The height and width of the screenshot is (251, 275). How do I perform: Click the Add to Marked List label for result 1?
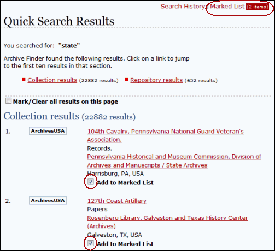point(125,182)
